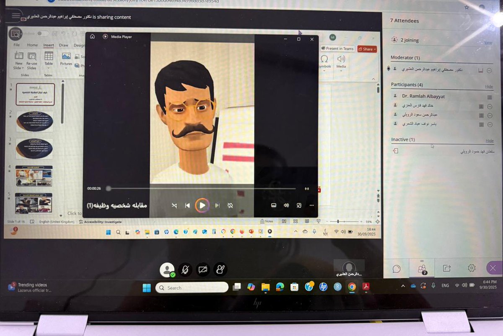
Task: Click Present in Teams button
Action: [x=337, y=49]
